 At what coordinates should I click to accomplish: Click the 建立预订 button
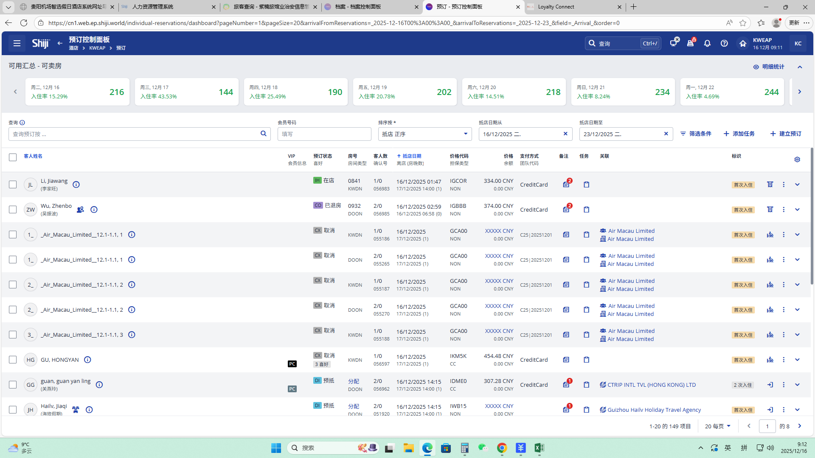(786, 134)
